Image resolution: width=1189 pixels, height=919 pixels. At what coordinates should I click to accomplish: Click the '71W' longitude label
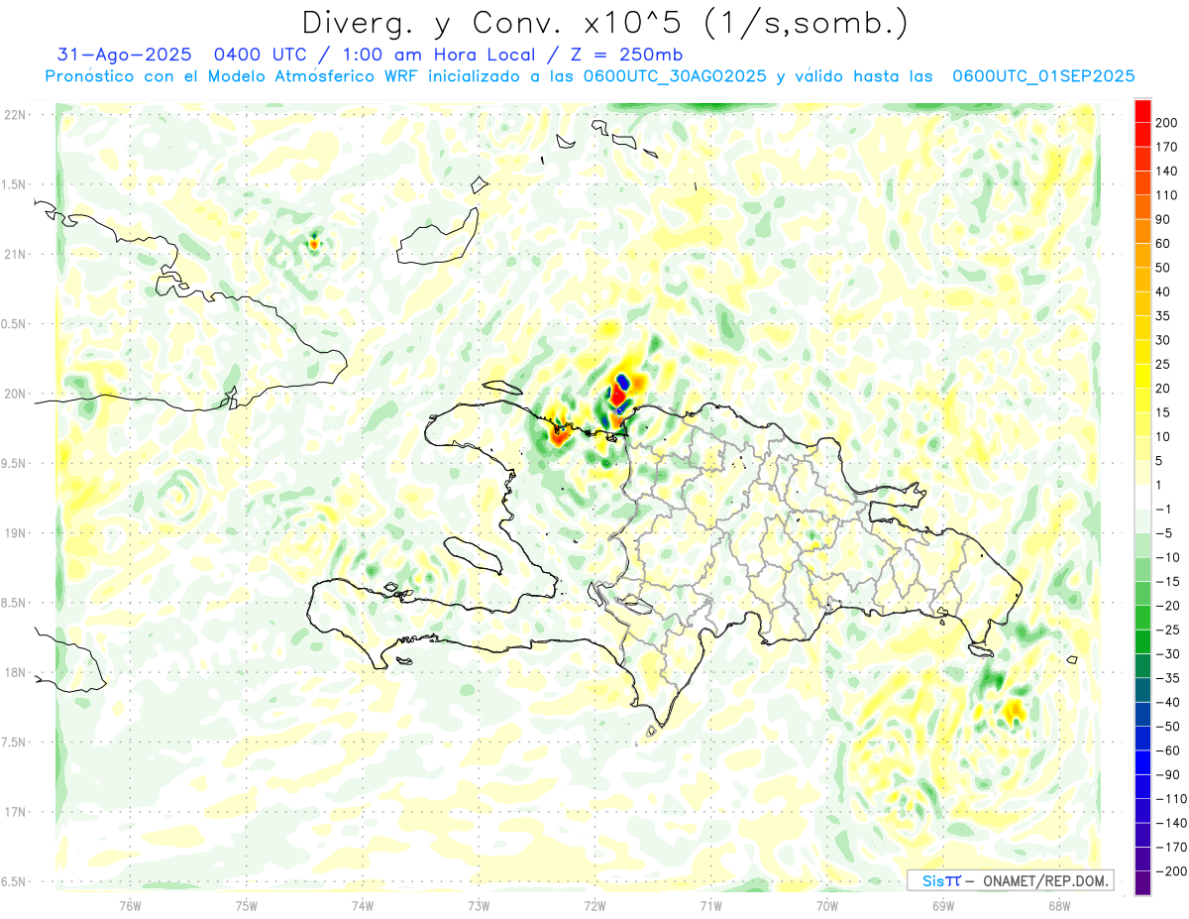(710, 905)
